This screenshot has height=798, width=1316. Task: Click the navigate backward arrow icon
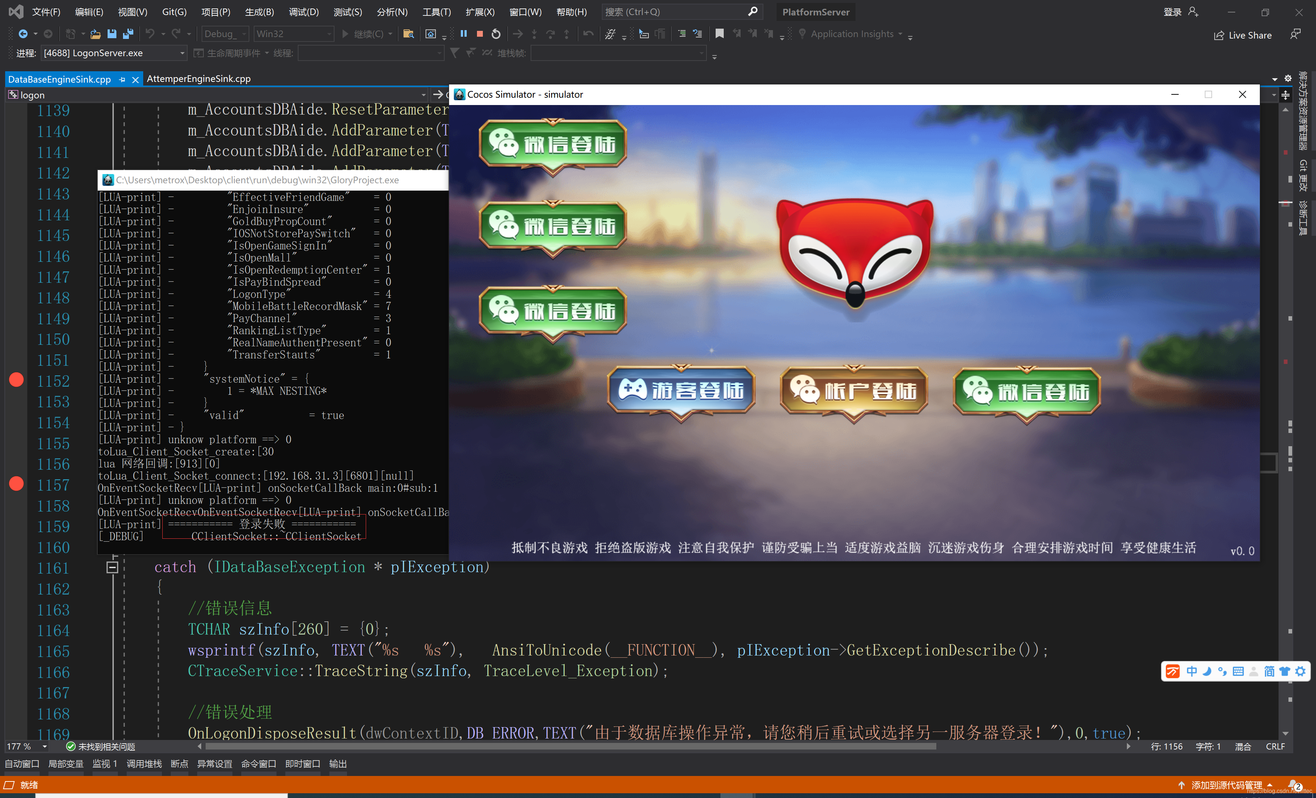[x=23, y=34]
